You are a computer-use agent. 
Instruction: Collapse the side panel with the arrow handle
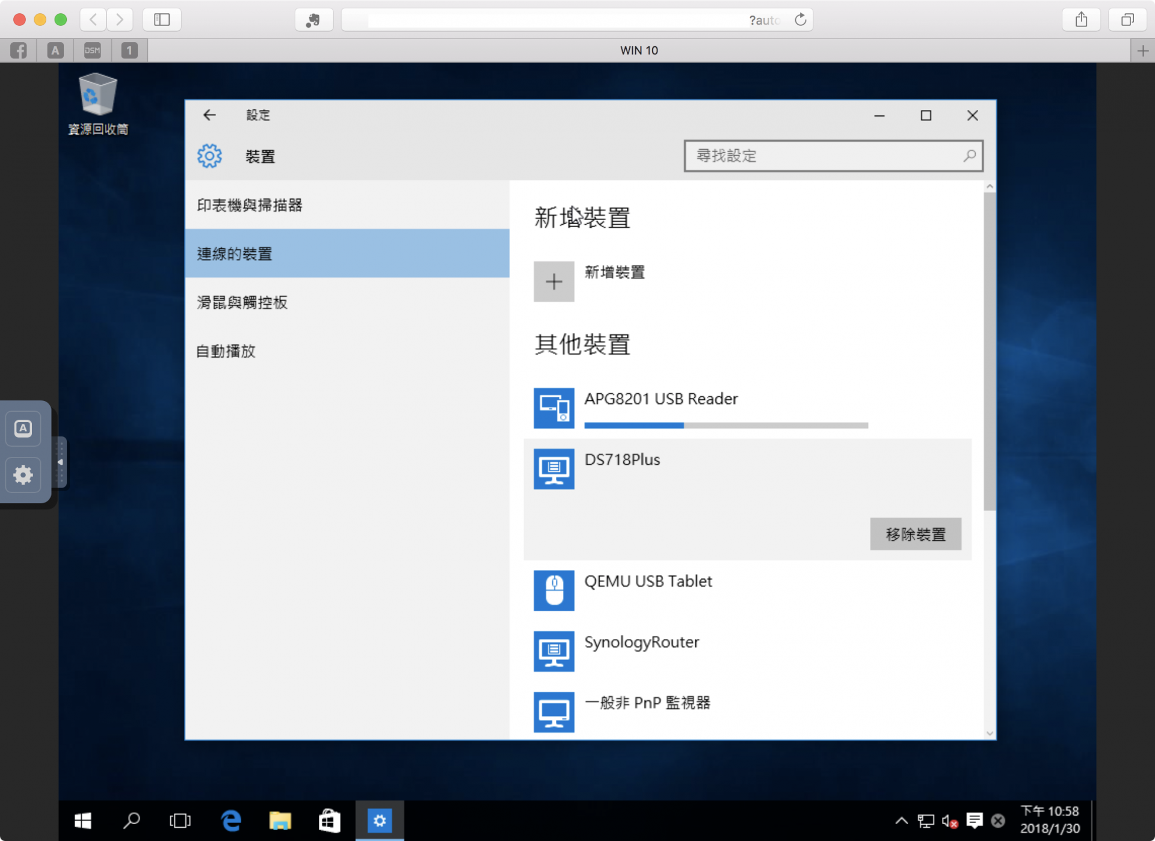tap(60, 462)
